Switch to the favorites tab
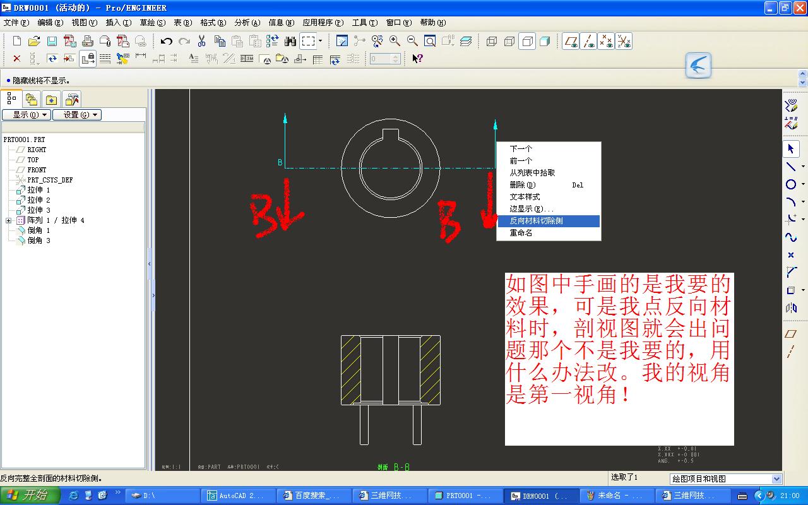Viewport: 808px width, 505px height. coord(52,99)
